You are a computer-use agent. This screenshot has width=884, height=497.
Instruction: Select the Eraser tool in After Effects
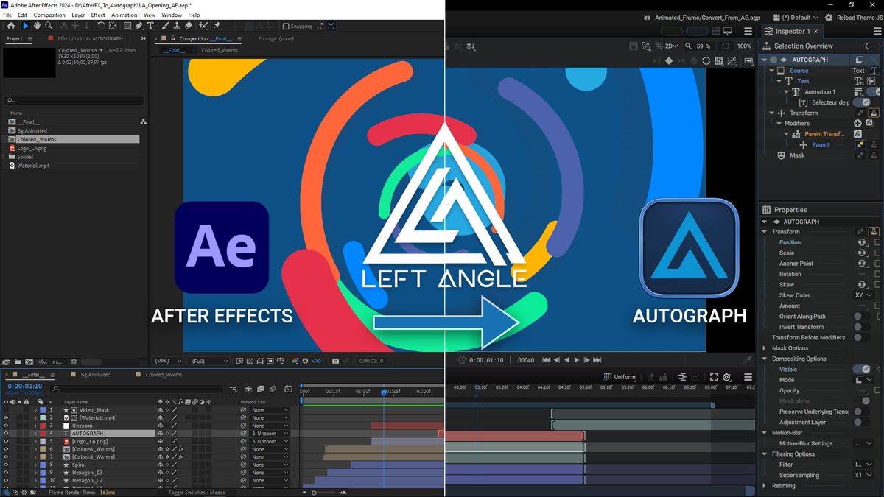click(x=190, y=26)
